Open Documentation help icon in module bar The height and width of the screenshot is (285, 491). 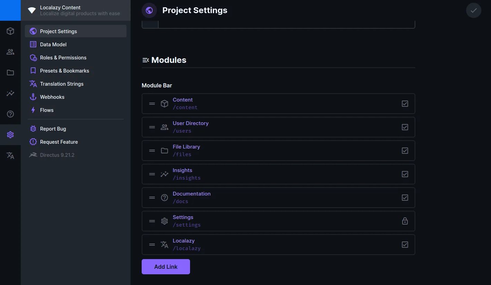point(10,114)
